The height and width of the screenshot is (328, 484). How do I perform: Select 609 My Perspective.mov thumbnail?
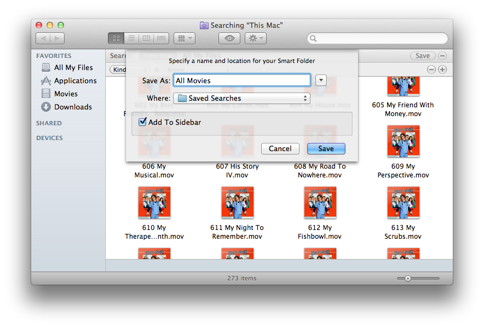pos(403,141)
